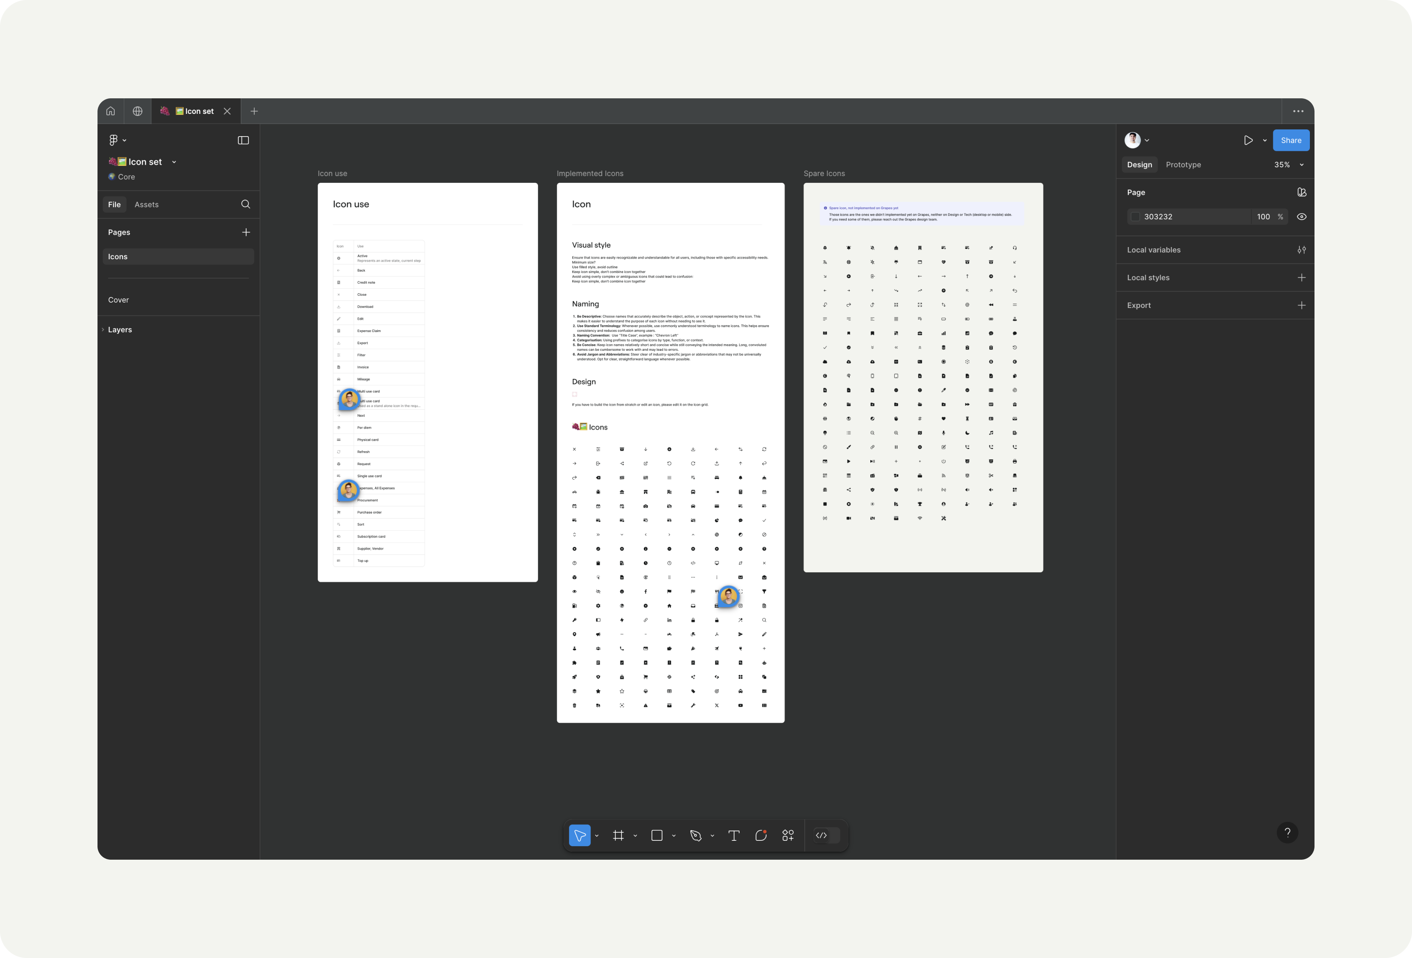This screenshot has height=958, width=1412.
Task: Select the Spare Icons frame label
Action: (824, 174)
